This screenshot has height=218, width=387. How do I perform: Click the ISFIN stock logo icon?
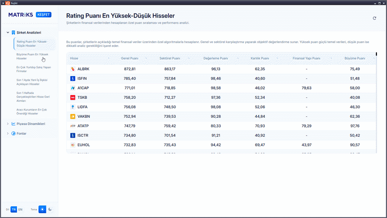point(73,78)
